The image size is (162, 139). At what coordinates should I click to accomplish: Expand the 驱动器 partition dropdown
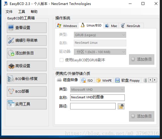point(100,52)
